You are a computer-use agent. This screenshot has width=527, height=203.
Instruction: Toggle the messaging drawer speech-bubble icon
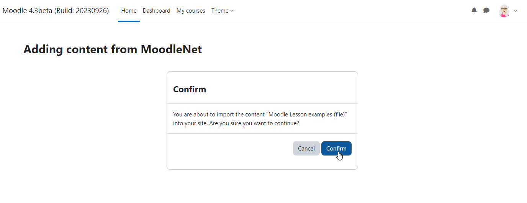[486, 10]
